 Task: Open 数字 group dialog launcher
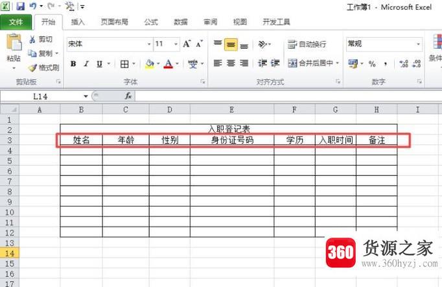point(419,82)
